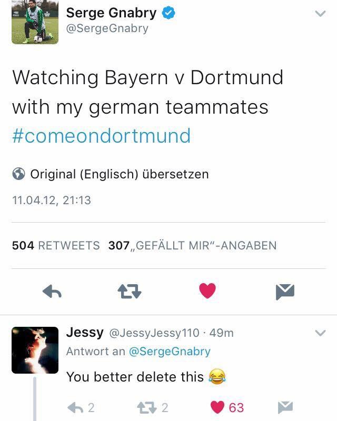Reply to Jessy's comment
337x421 pixels.
[x=81, y=407]
